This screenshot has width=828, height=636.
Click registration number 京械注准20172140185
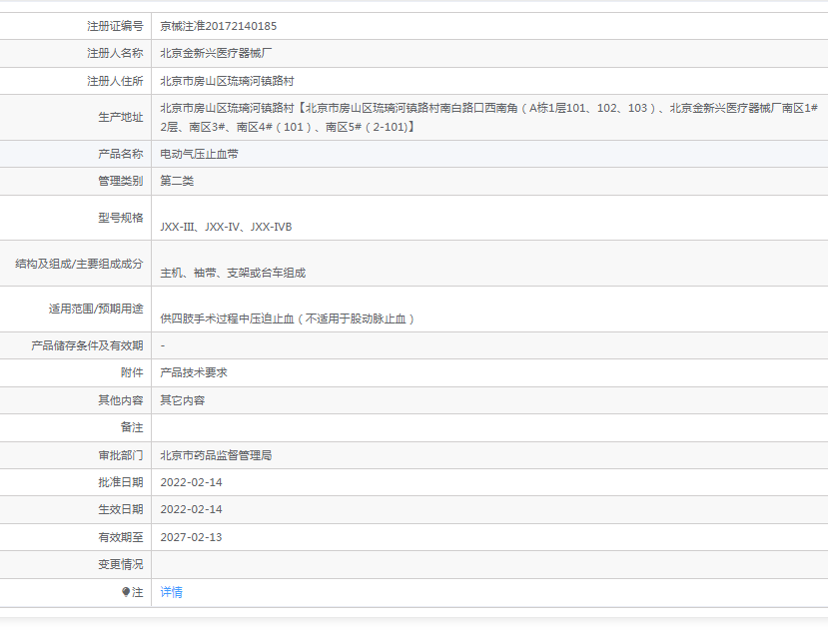click(219, 26)
